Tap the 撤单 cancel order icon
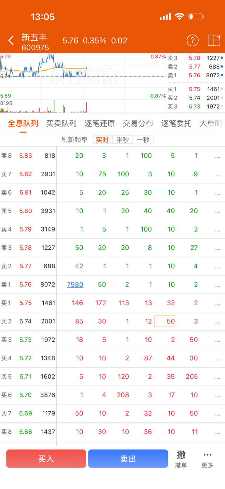 pos(181,459)
